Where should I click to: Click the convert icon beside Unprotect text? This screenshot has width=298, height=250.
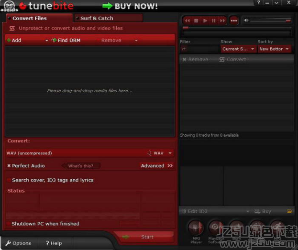point(12,28)
